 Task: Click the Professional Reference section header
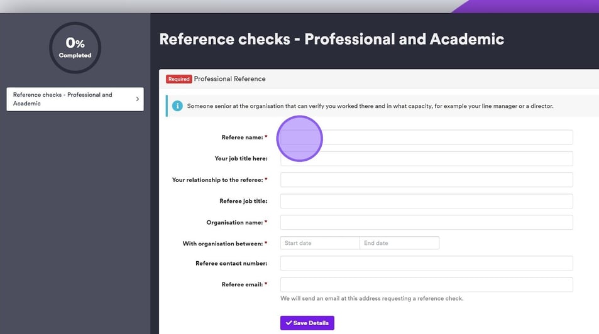coord(230,79)
